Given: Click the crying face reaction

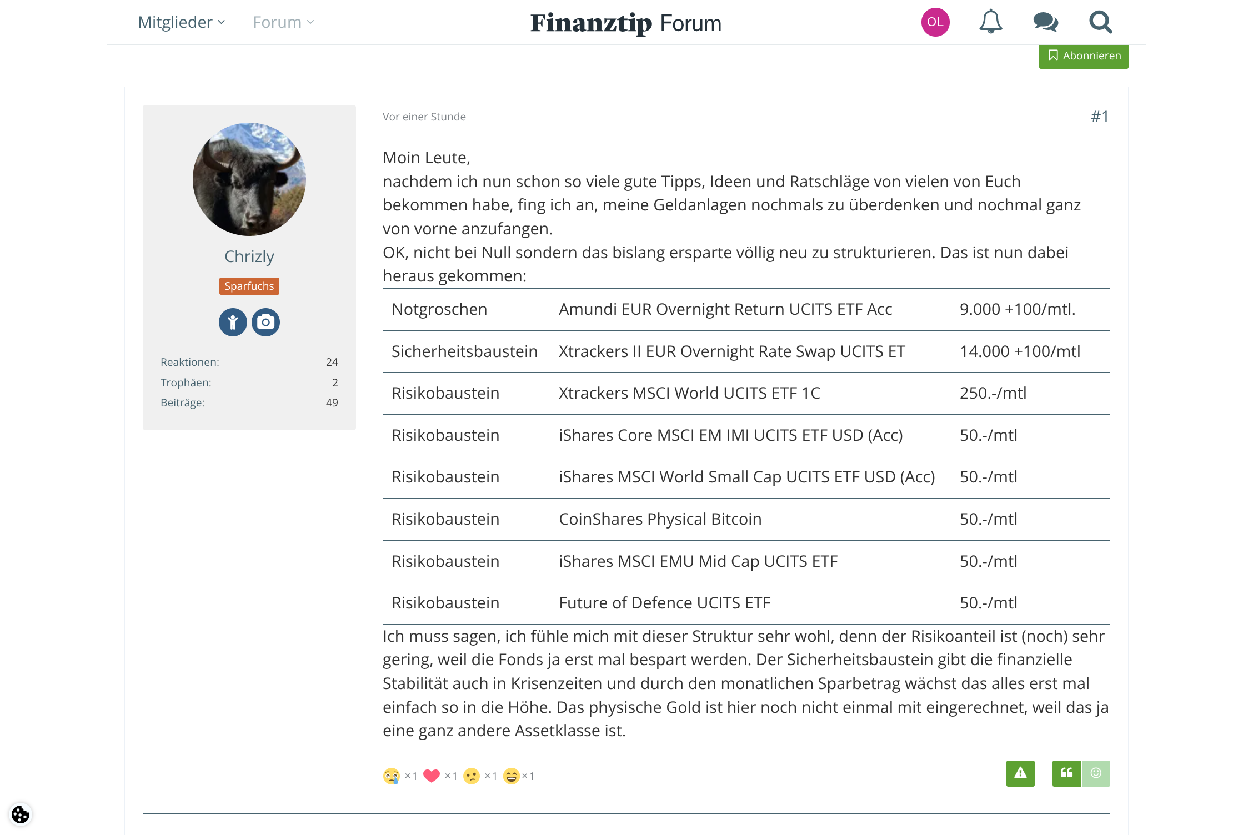Looking at the screenshot, I should [x=392, y=776].
